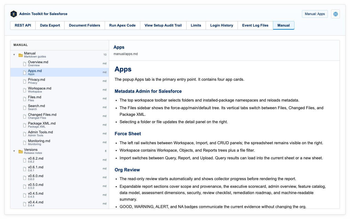Click the Admin Tools.md file icon

pos(25,134)
